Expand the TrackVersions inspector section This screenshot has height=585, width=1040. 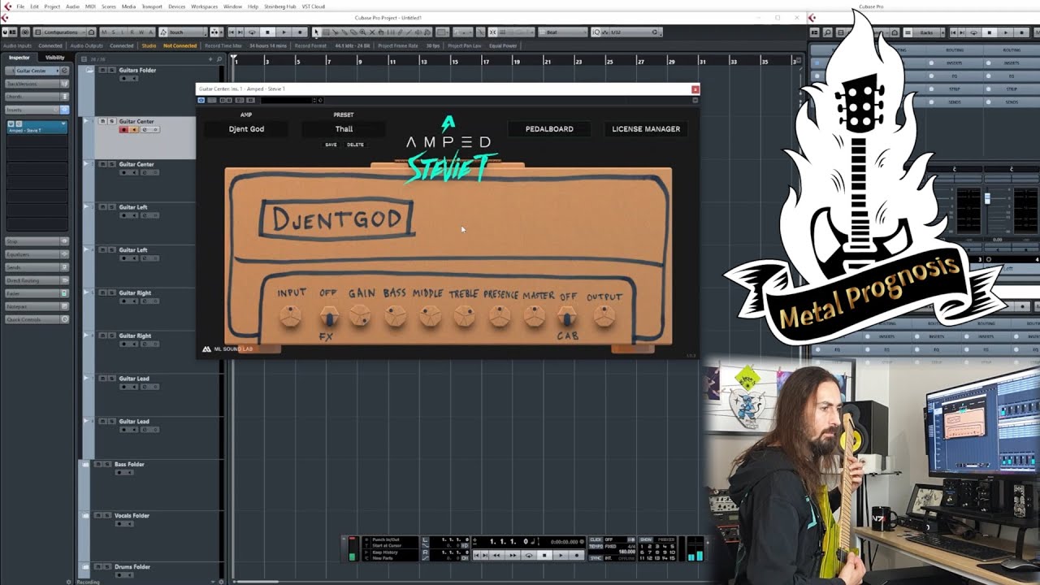[x=37, y=84]
